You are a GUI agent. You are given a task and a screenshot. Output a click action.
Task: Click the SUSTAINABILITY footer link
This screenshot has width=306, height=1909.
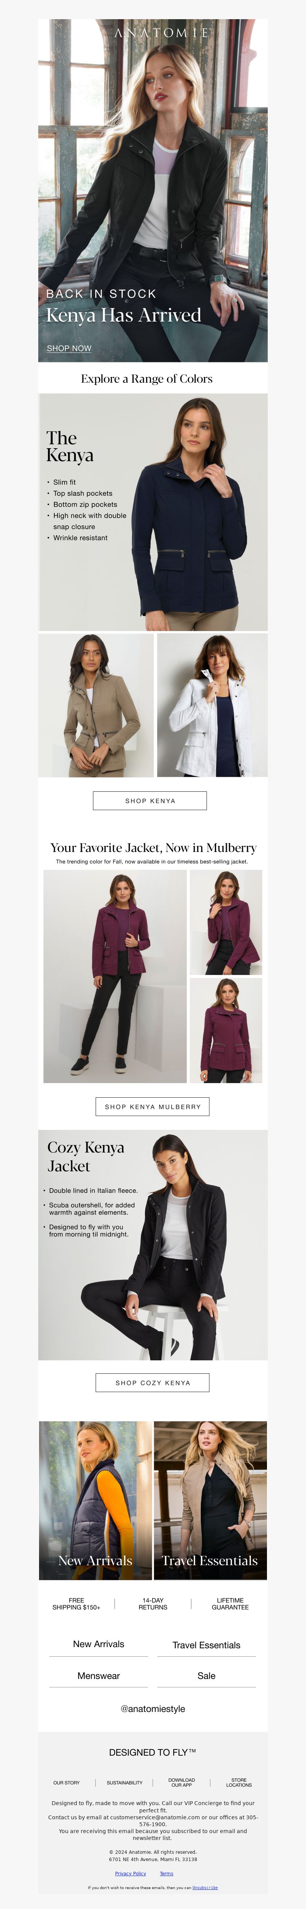[x=124, y=1782]
